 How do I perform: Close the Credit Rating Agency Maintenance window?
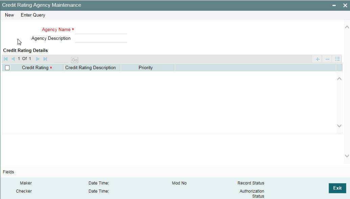(x=345, y=5)
